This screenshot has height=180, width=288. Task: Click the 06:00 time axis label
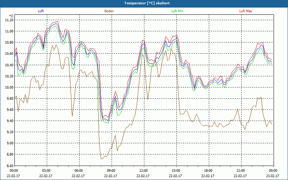tap(79, 171)
